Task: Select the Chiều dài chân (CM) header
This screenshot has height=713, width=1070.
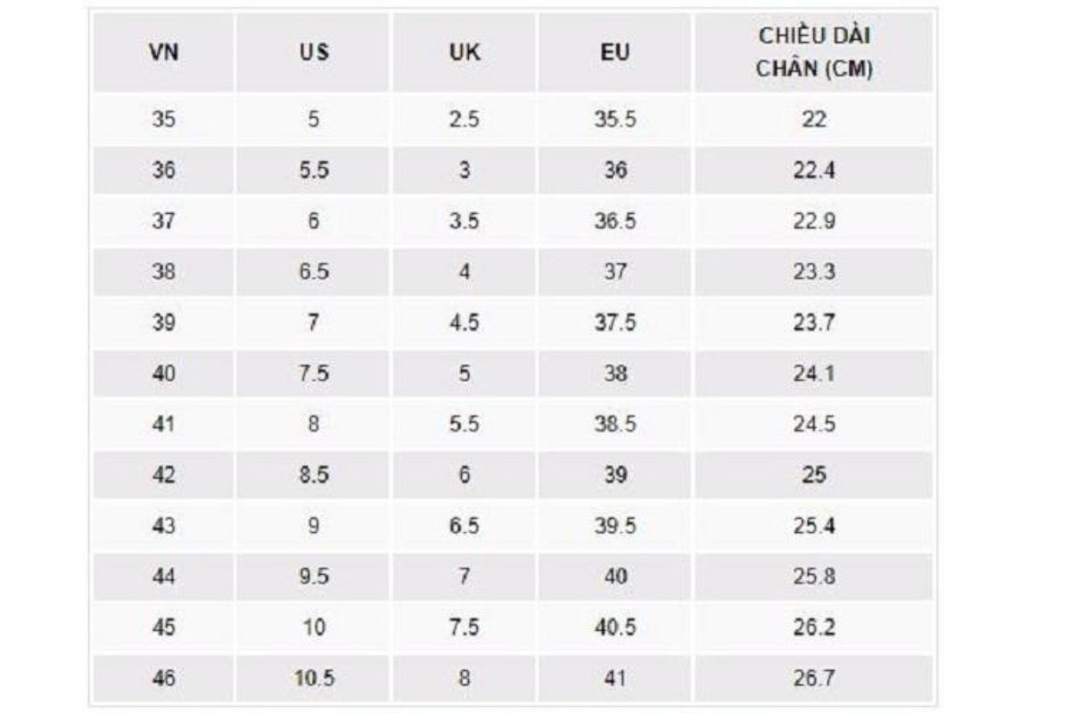Action: click(814, 53)
